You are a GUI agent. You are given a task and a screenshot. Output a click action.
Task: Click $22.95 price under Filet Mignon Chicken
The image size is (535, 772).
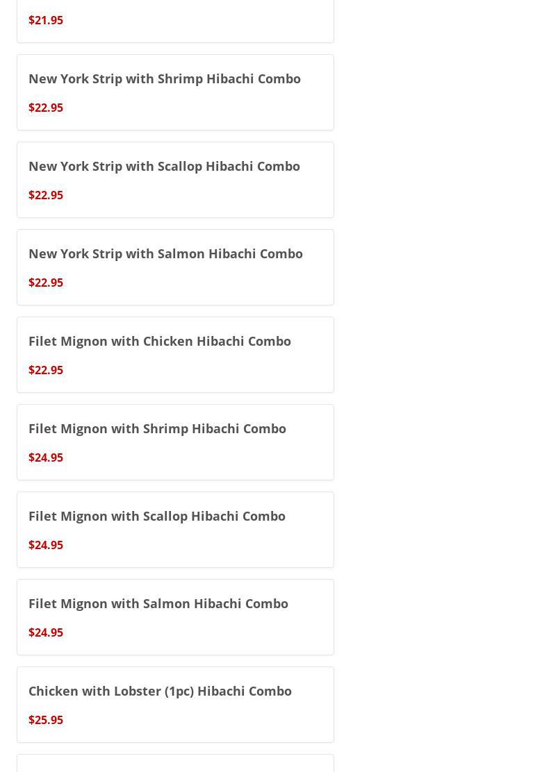click(x=46, y=370)
